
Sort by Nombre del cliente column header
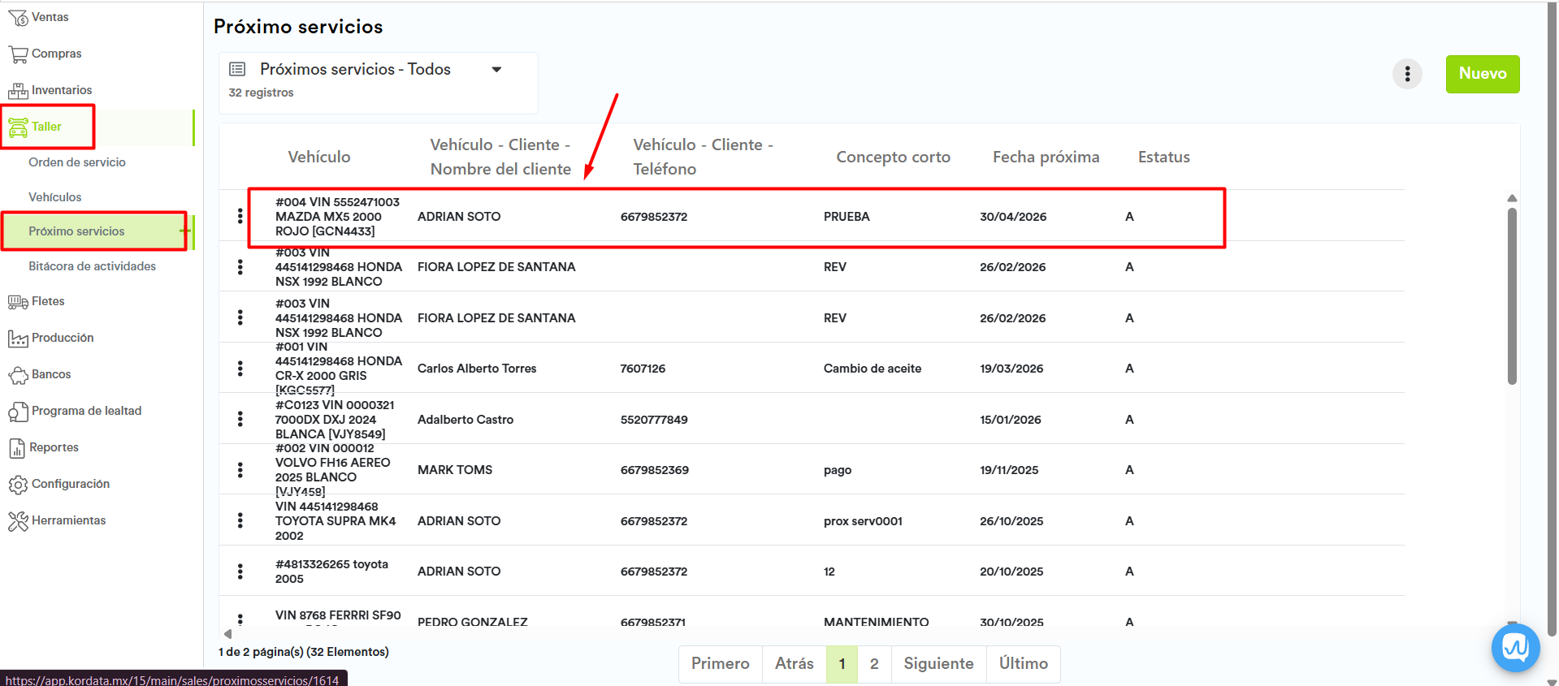click(x=500, y=157)
